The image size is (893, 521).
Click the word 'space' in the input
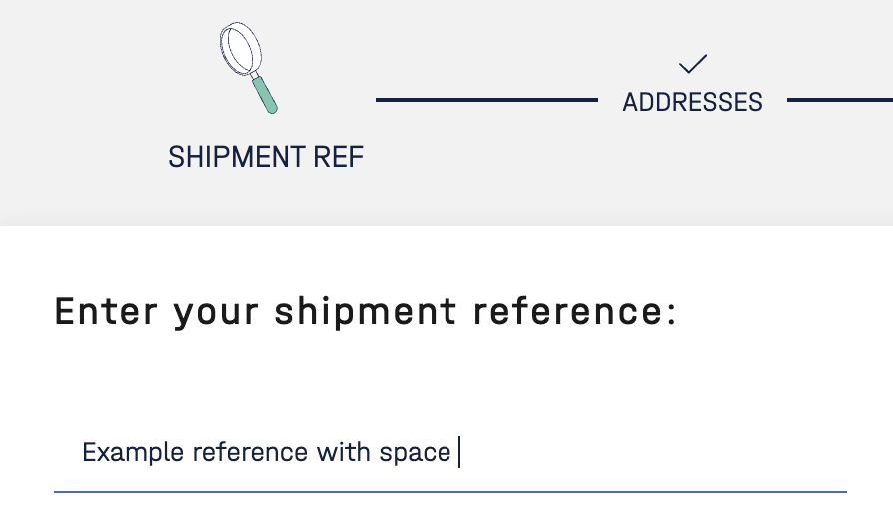(415, 453)
